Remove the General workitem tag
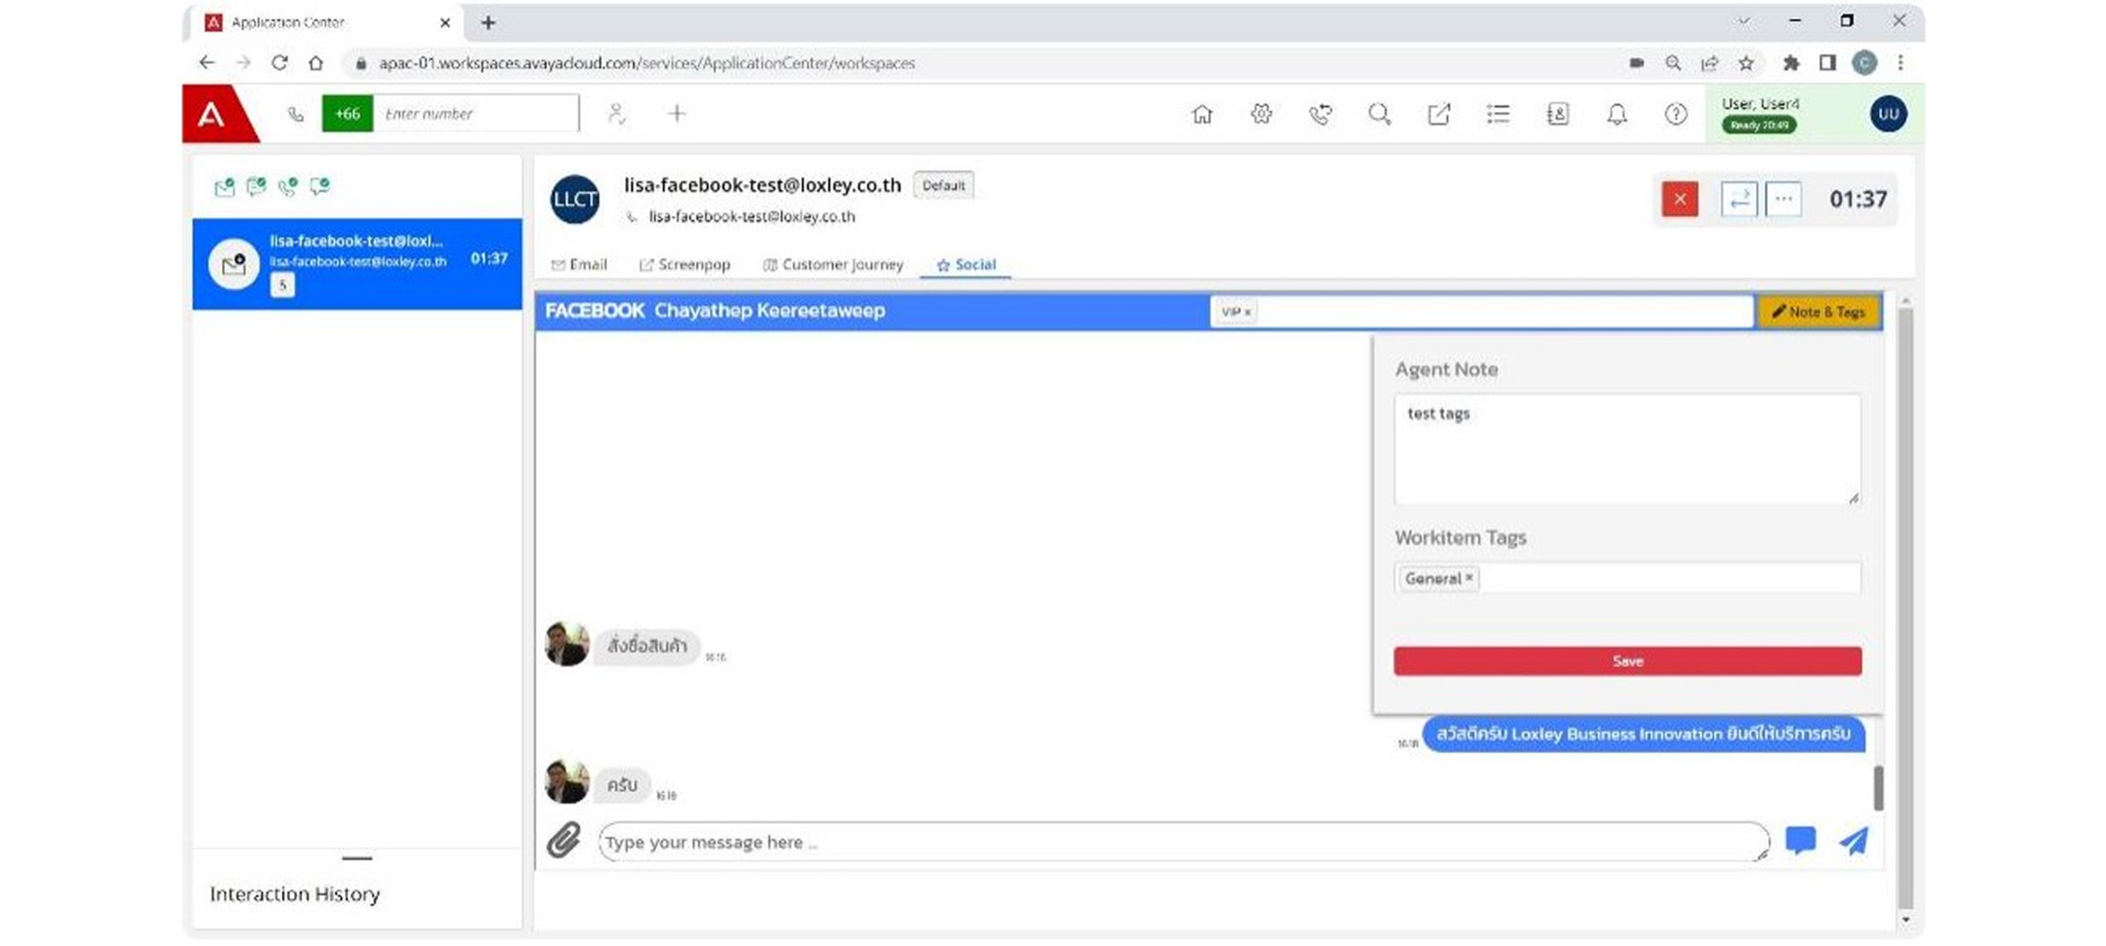The image size is (2106, 946). tap(1469, 577)
